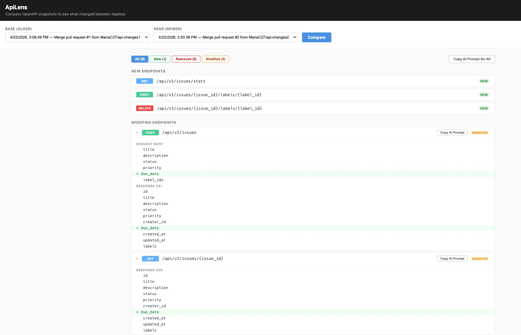Click the /api/v1/issues/{issue_id} path text

(193, 258)
